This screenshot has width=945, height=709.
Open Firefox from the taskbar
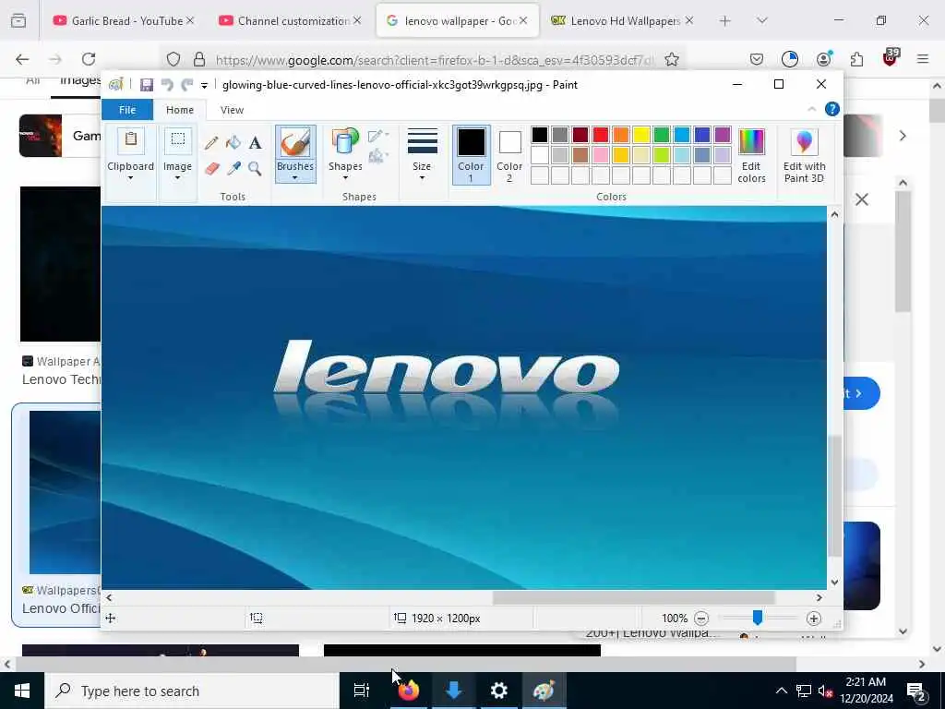408,691
